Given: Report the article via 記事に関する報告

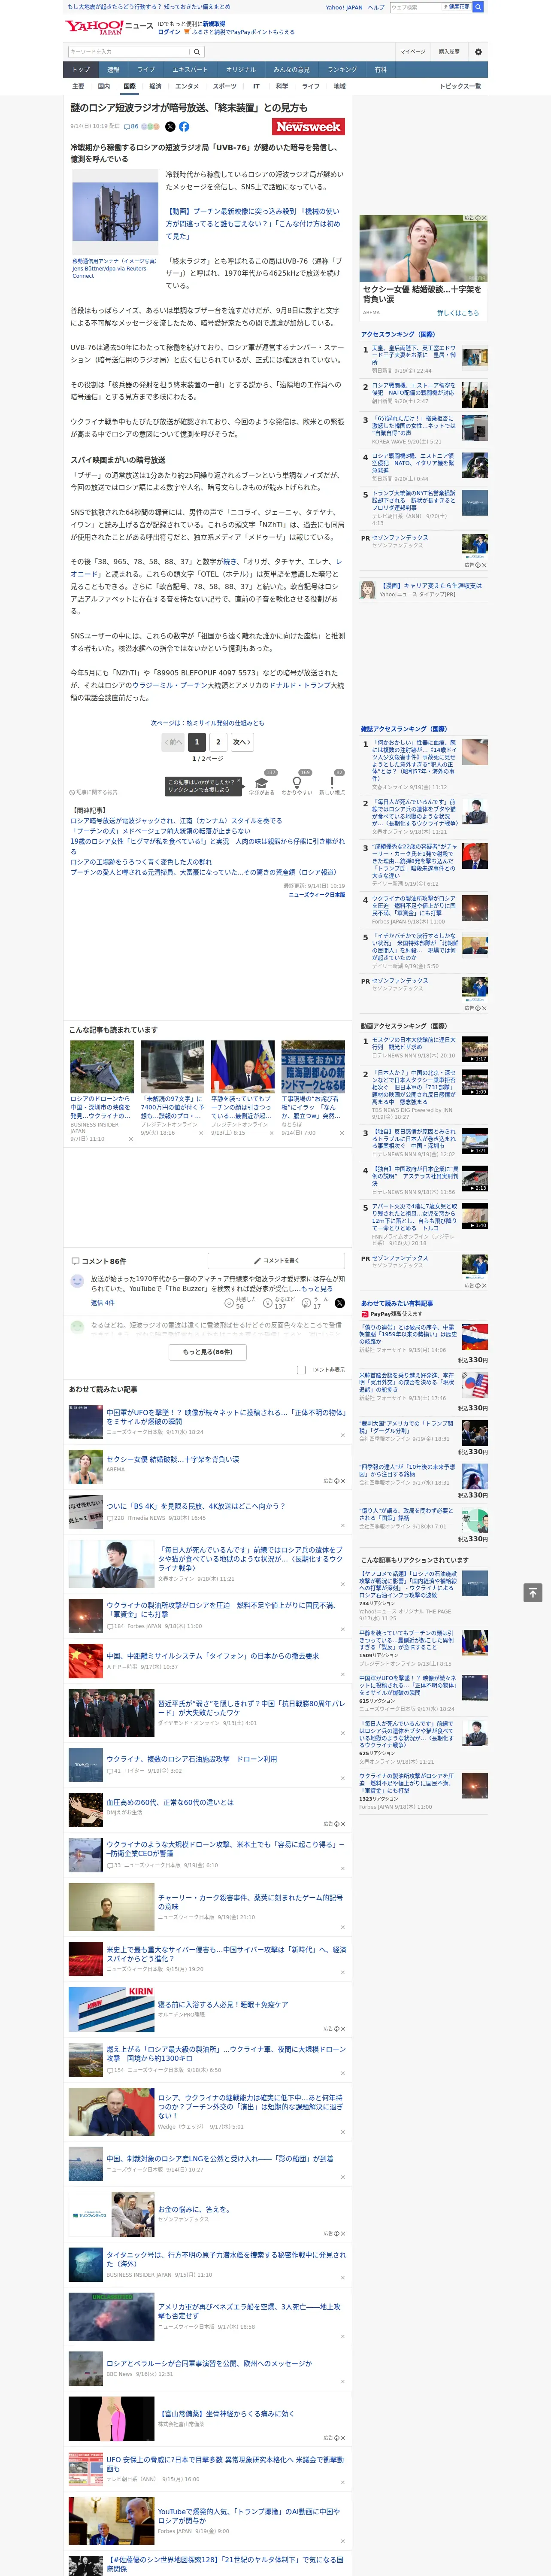Looking at the screenshot, I should 94,792.
